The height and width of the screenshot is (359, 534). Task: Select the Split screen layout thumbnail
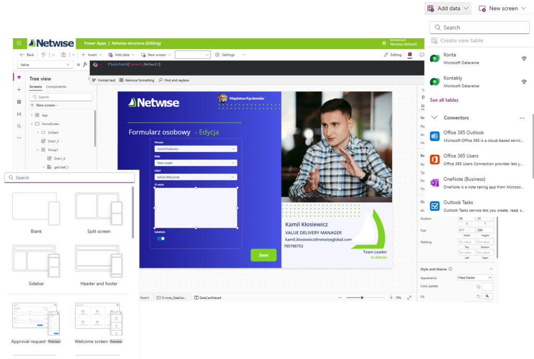click(x=99, y=209)
